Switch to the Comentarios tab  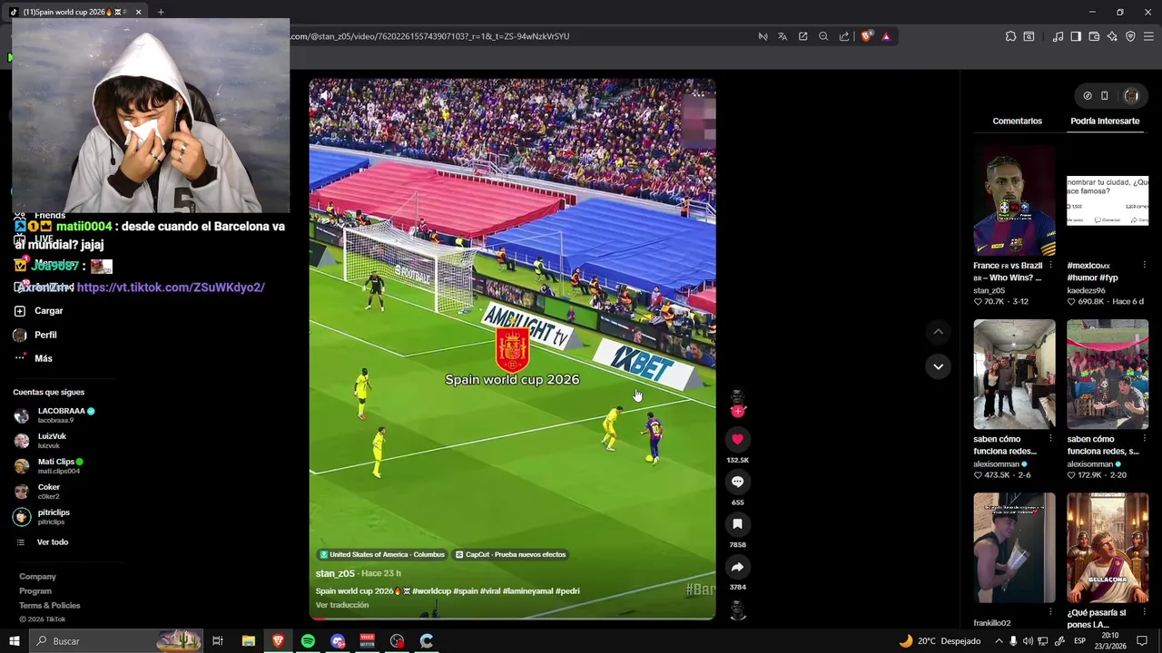(x=1017, y=121)
